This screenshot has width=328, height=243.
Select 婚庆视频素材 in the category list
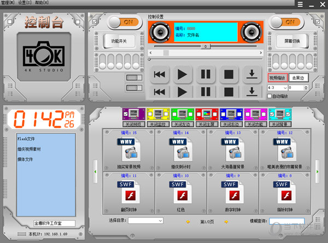pos(29,149)
